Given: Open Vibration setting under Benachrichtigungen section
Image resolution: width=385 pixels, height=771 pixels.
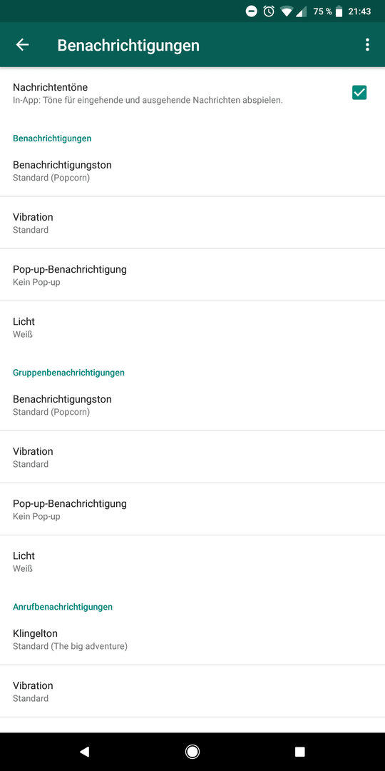Looking at the screenshot, I should pos(192,223).
